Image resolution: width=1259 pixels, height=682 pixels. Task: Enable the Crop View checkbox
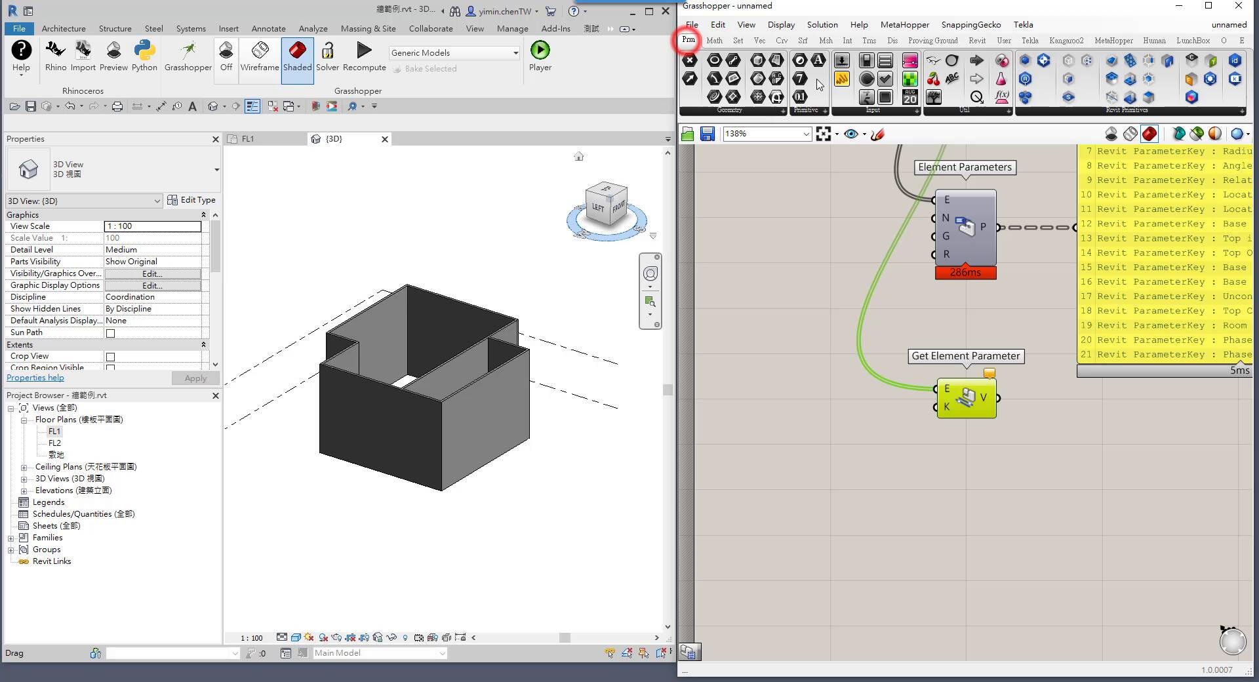click(110, 357)
